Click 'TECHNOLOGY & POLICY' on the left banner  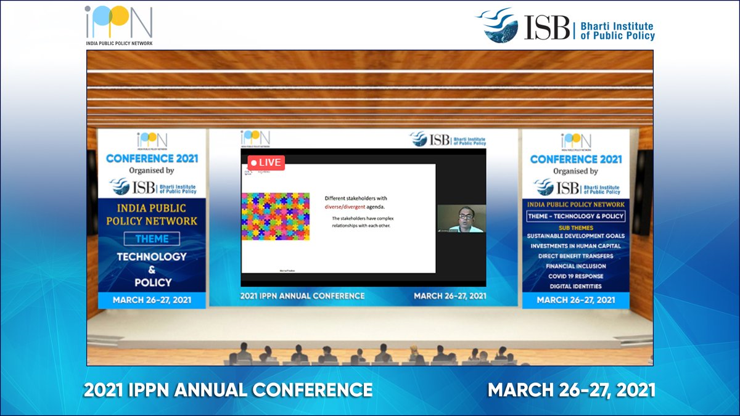pyautogui.click(x=152, y=269)
